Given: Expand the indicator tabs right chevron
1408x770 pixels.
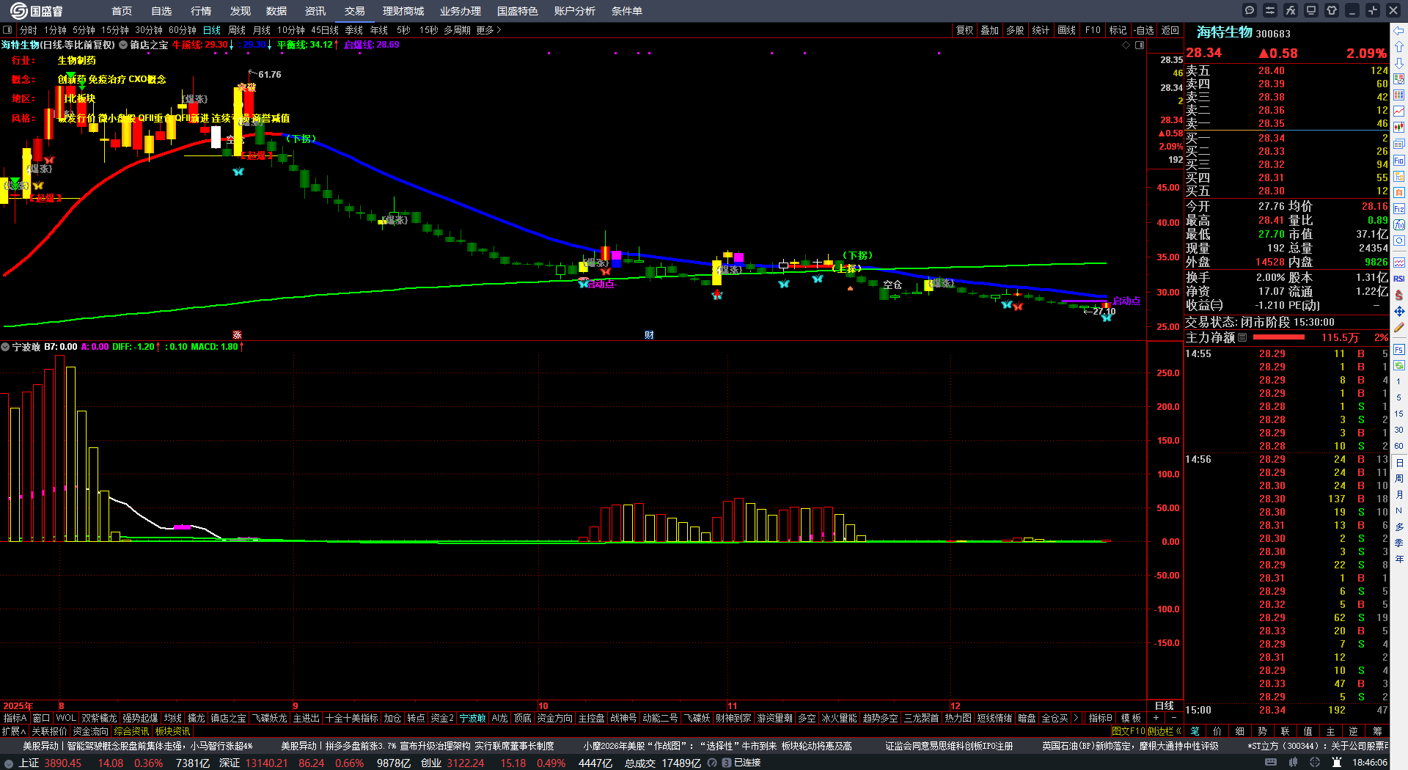Looking at the screenshot, I should [x=1076, y=718].
